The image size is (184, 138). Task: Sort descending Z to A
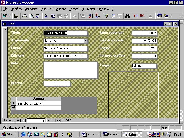[98, 16]
